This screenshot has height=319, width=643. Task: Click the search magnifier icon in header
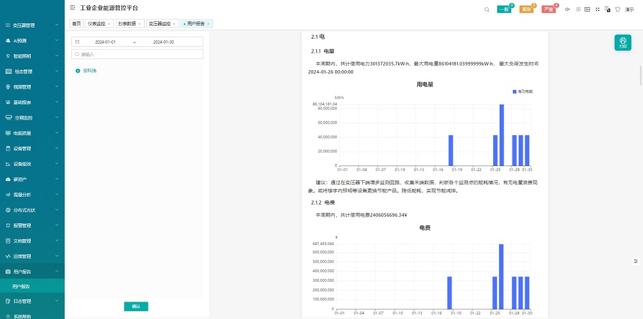pos(487,9)
